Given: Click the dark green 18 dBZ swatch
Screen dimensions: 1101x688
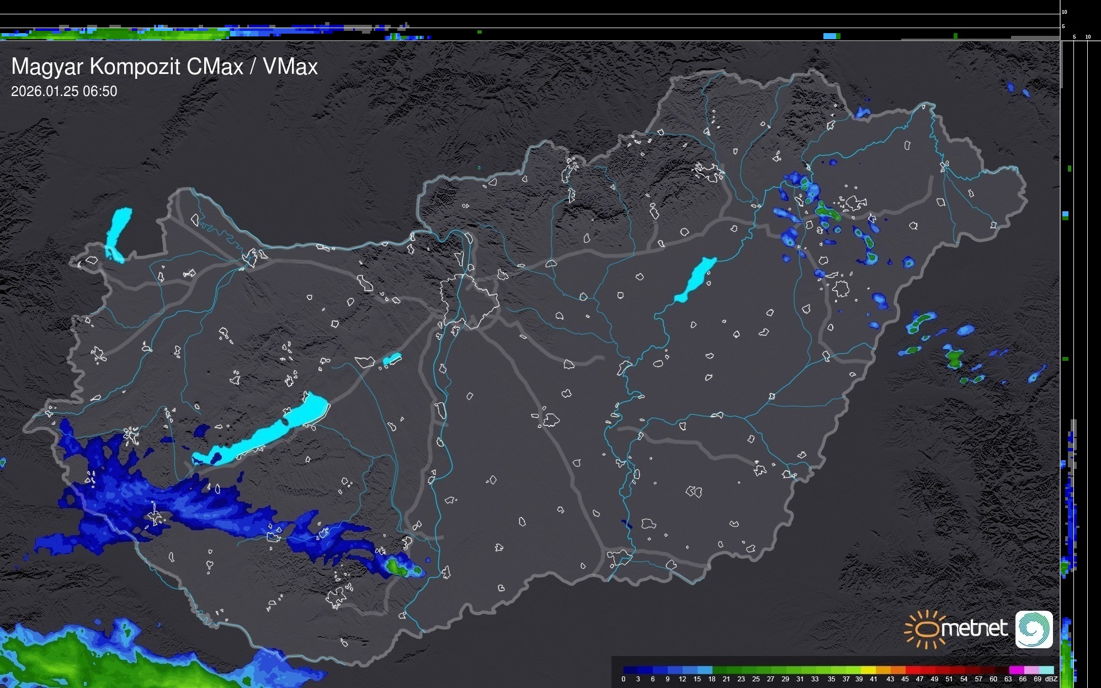Looking at the screenshot, I should (719, 670).
